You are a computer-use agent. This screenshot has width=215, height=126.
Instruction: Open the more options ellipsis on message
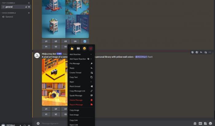[210, 52]
